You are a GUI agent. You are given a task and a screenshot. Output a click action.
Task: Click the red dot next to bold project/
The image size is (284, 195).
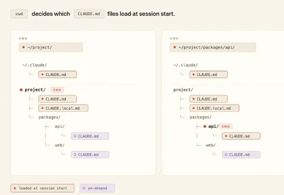tap(21, 90)
